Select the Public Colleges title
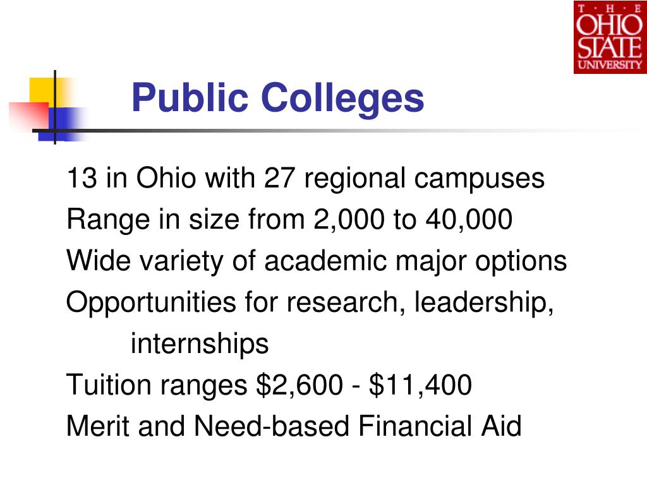The image size is (647, 485). [x=278, y=98]
